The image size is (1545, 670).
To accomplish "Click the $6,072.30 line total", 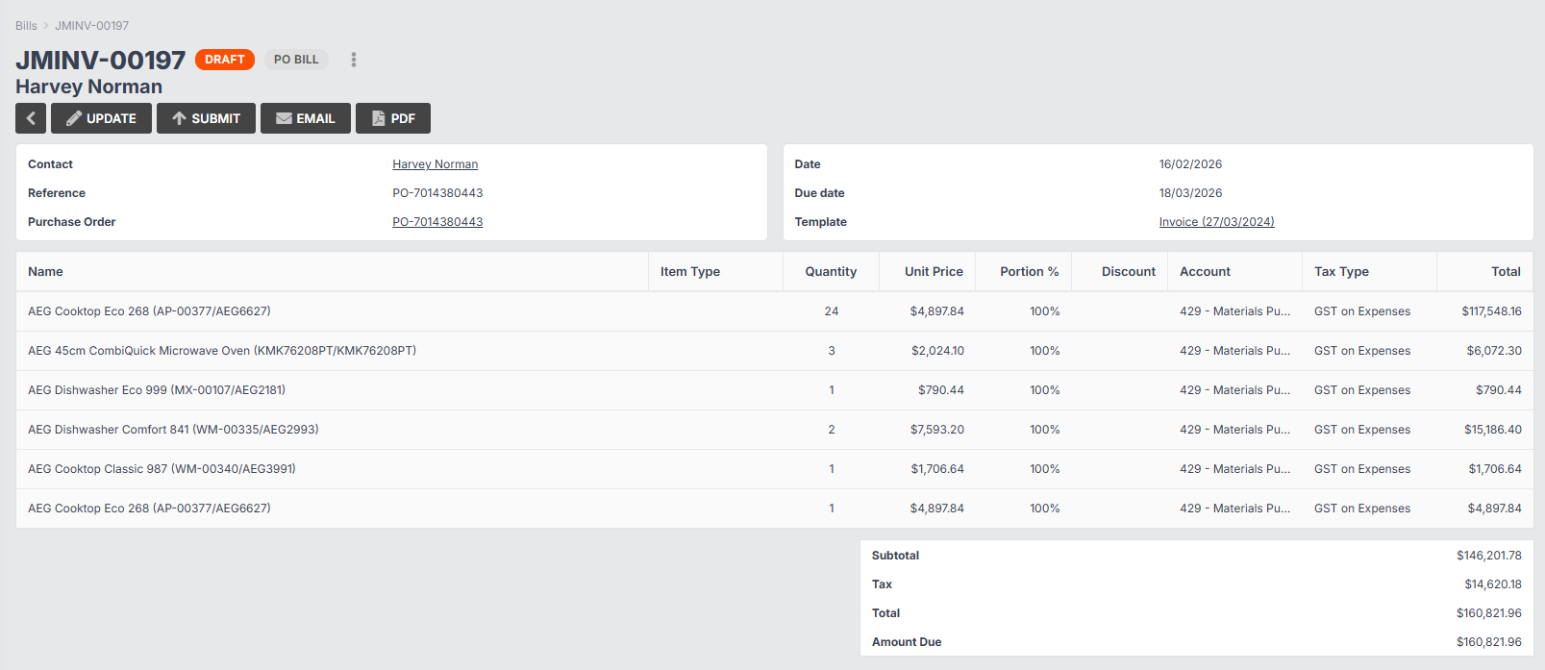I will click(x=1494, y=351).
